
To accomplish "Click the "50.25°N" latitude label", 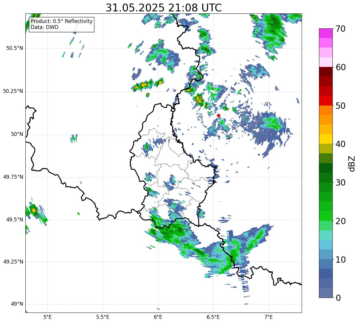I will (x=13, y=91).
